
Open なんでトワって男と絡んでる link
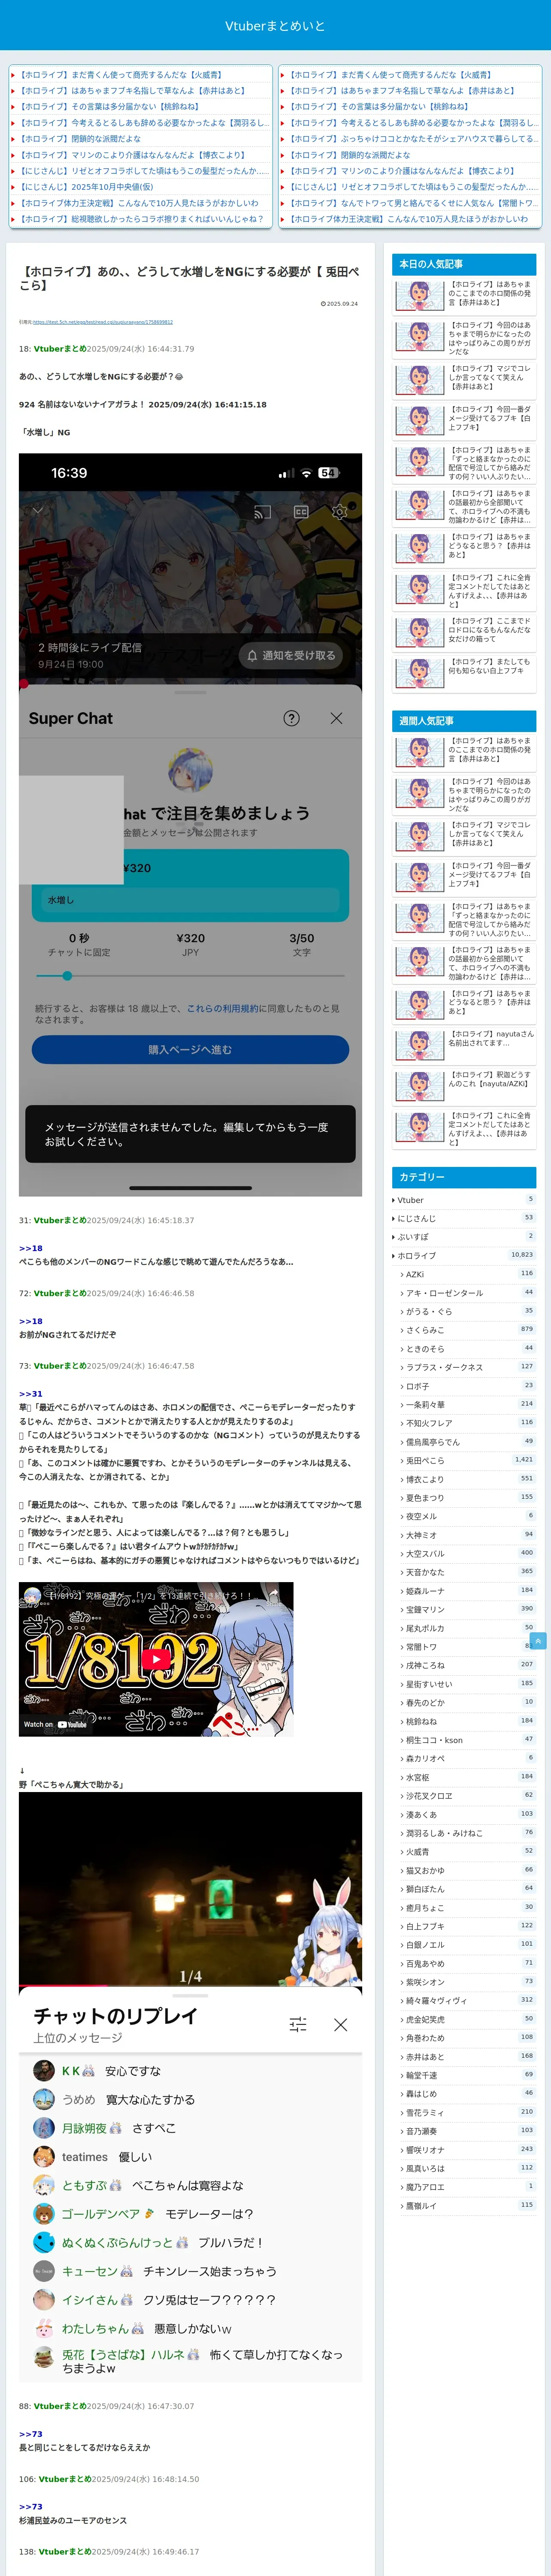point(412,203)
